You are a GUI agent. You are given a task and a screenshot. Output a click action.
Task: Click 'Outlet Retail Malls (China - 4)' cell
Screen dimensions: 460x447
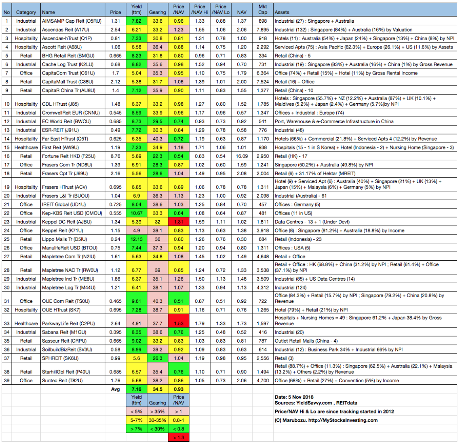[365, 341]
